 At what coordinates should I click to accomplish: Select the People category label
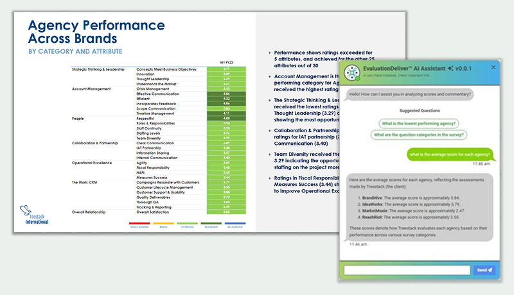pyautogui.click(x=78, y=119)
